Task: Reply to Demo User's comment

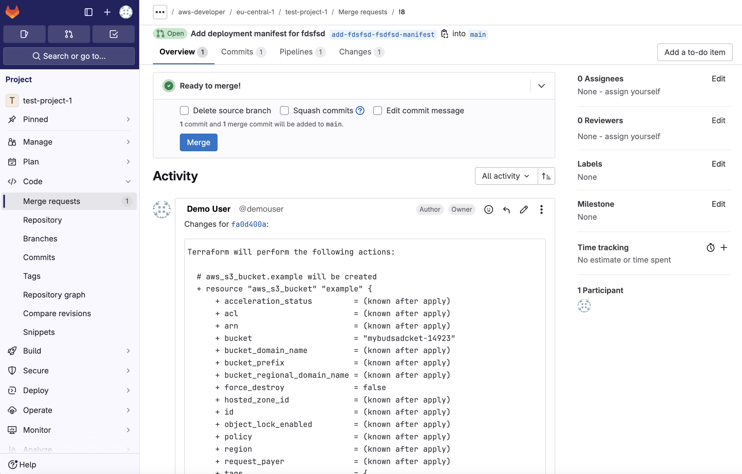Action: pyautogui.click(x=506, y=210)
